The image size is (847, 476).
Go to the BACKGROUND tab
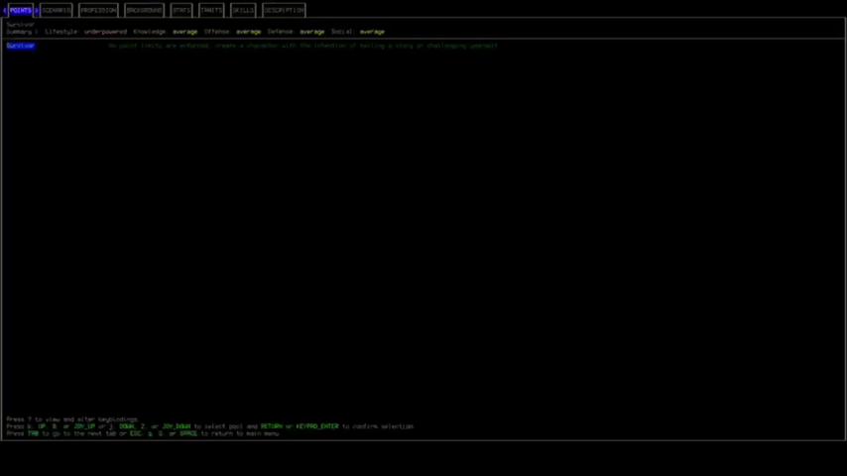pyautogui.click(x=145, y=10)
